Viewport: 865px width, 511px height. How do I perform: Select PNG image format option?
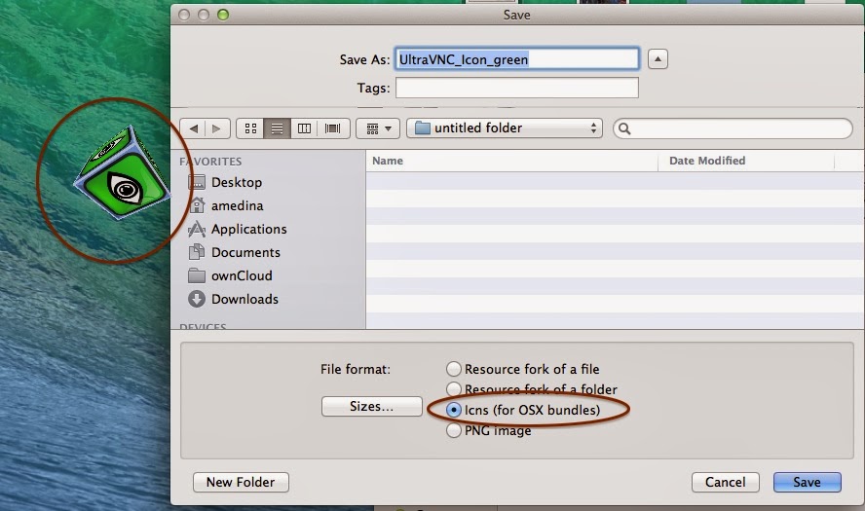click(x=489, y=430)
